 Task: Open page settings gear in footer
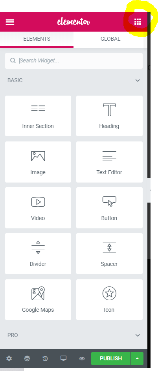(x=9, y=358)
